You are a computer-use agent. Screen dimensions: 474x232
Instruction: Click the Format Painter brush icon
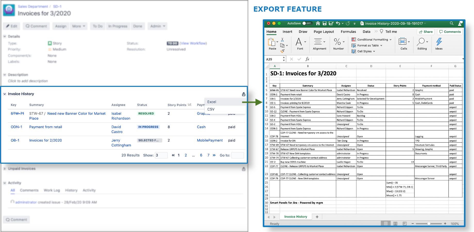(x=282, y=51)
